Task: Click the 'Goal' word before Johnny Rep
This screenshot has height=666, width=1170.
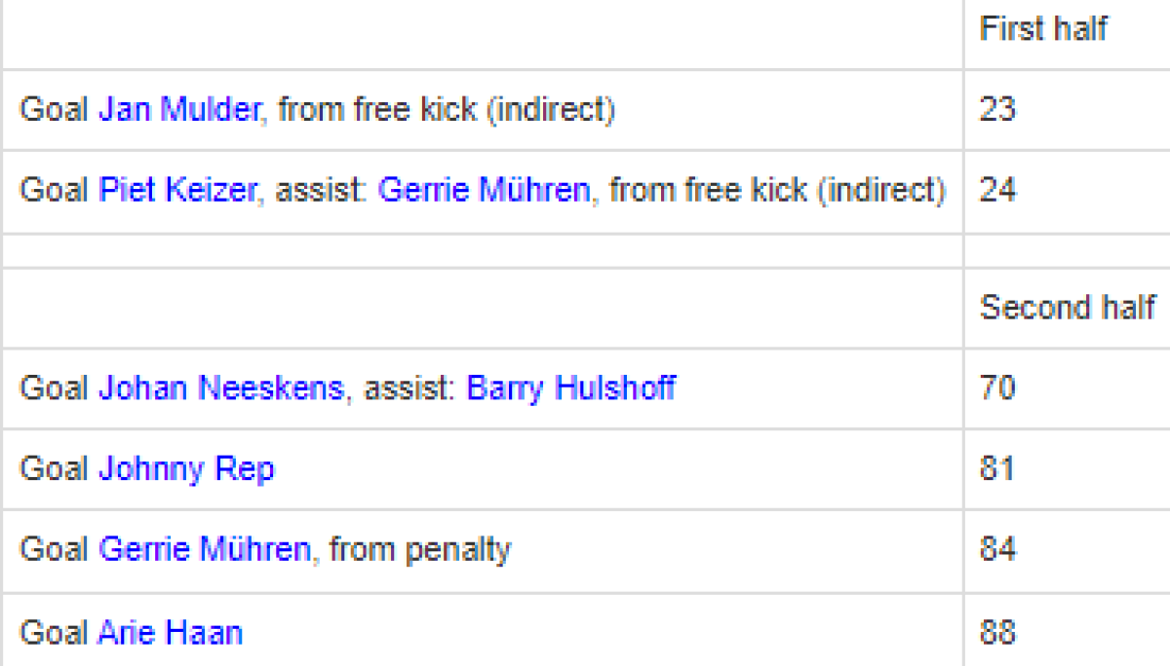Action: [55, 469]
